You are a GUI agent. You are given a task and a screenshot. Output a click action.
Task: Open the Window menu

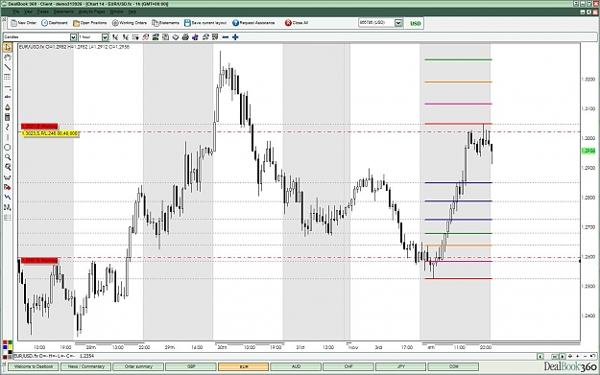coord(117,12)
